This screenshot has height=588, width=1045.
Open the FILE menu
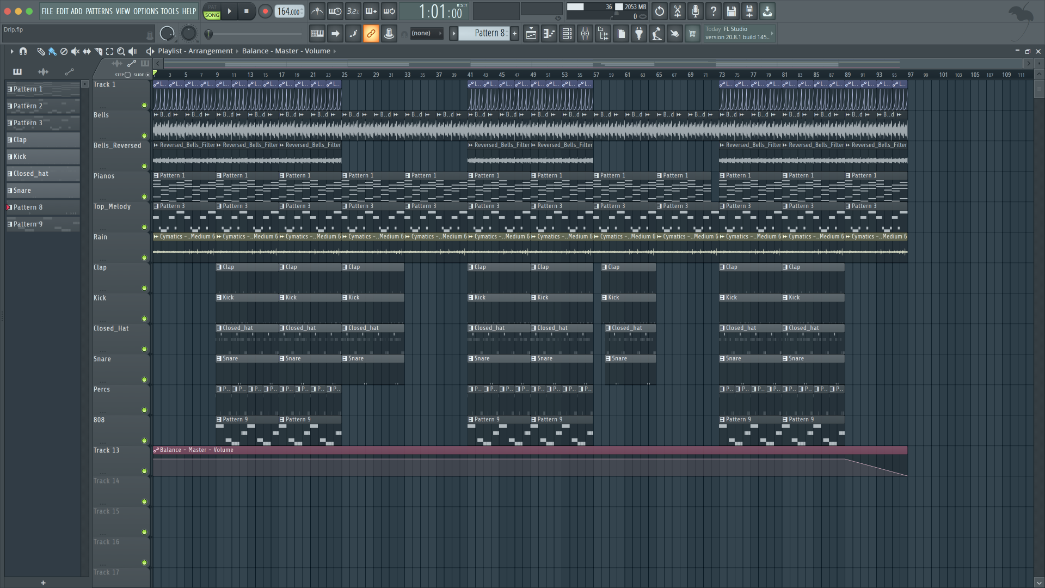coord(47,11)
